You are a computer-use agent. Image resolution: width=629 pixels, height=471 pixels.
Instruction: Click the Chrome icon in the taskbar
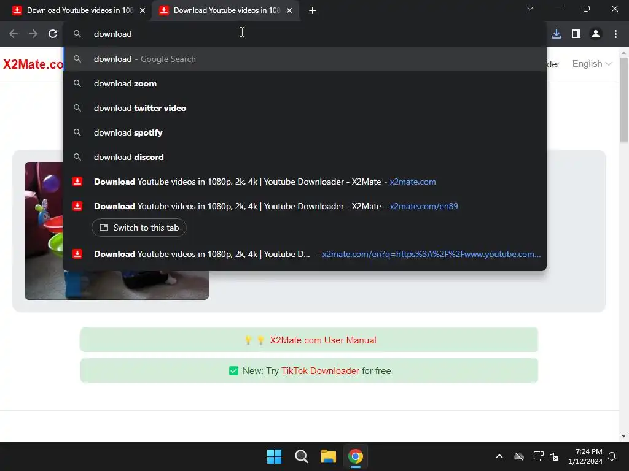tap(356, 456)
